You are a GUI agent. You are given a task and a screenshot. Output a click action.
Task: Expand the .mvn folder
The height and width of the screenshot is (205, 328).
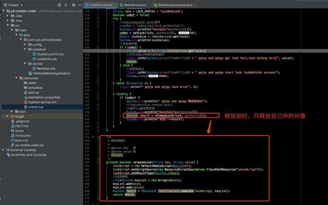[8, 21]
